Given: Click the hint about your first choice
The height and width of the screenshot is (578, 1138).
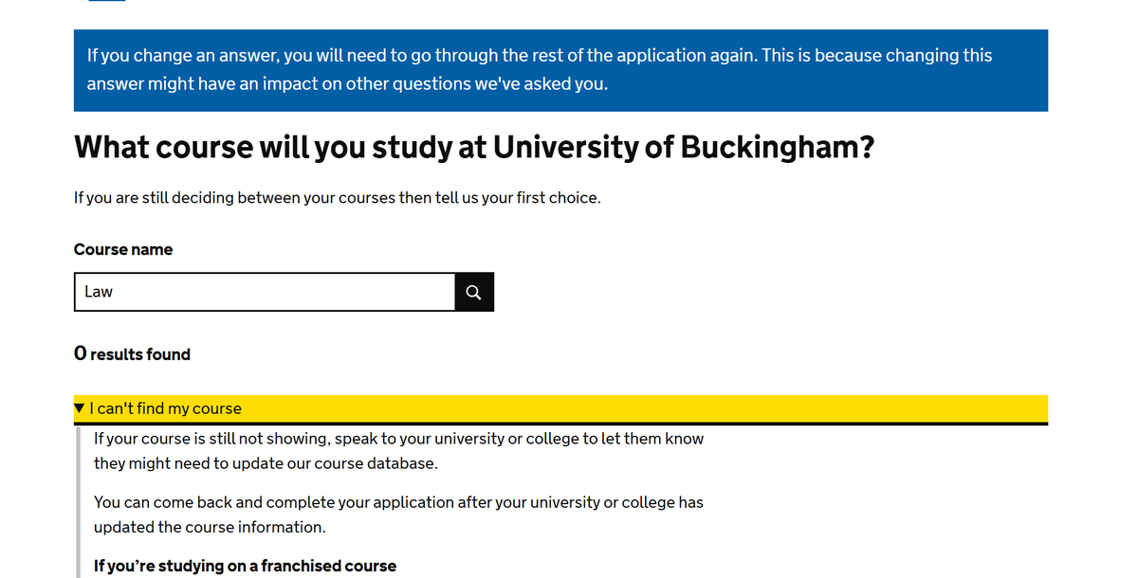Looking at the screenshot, I should click(x=337, y=198).
